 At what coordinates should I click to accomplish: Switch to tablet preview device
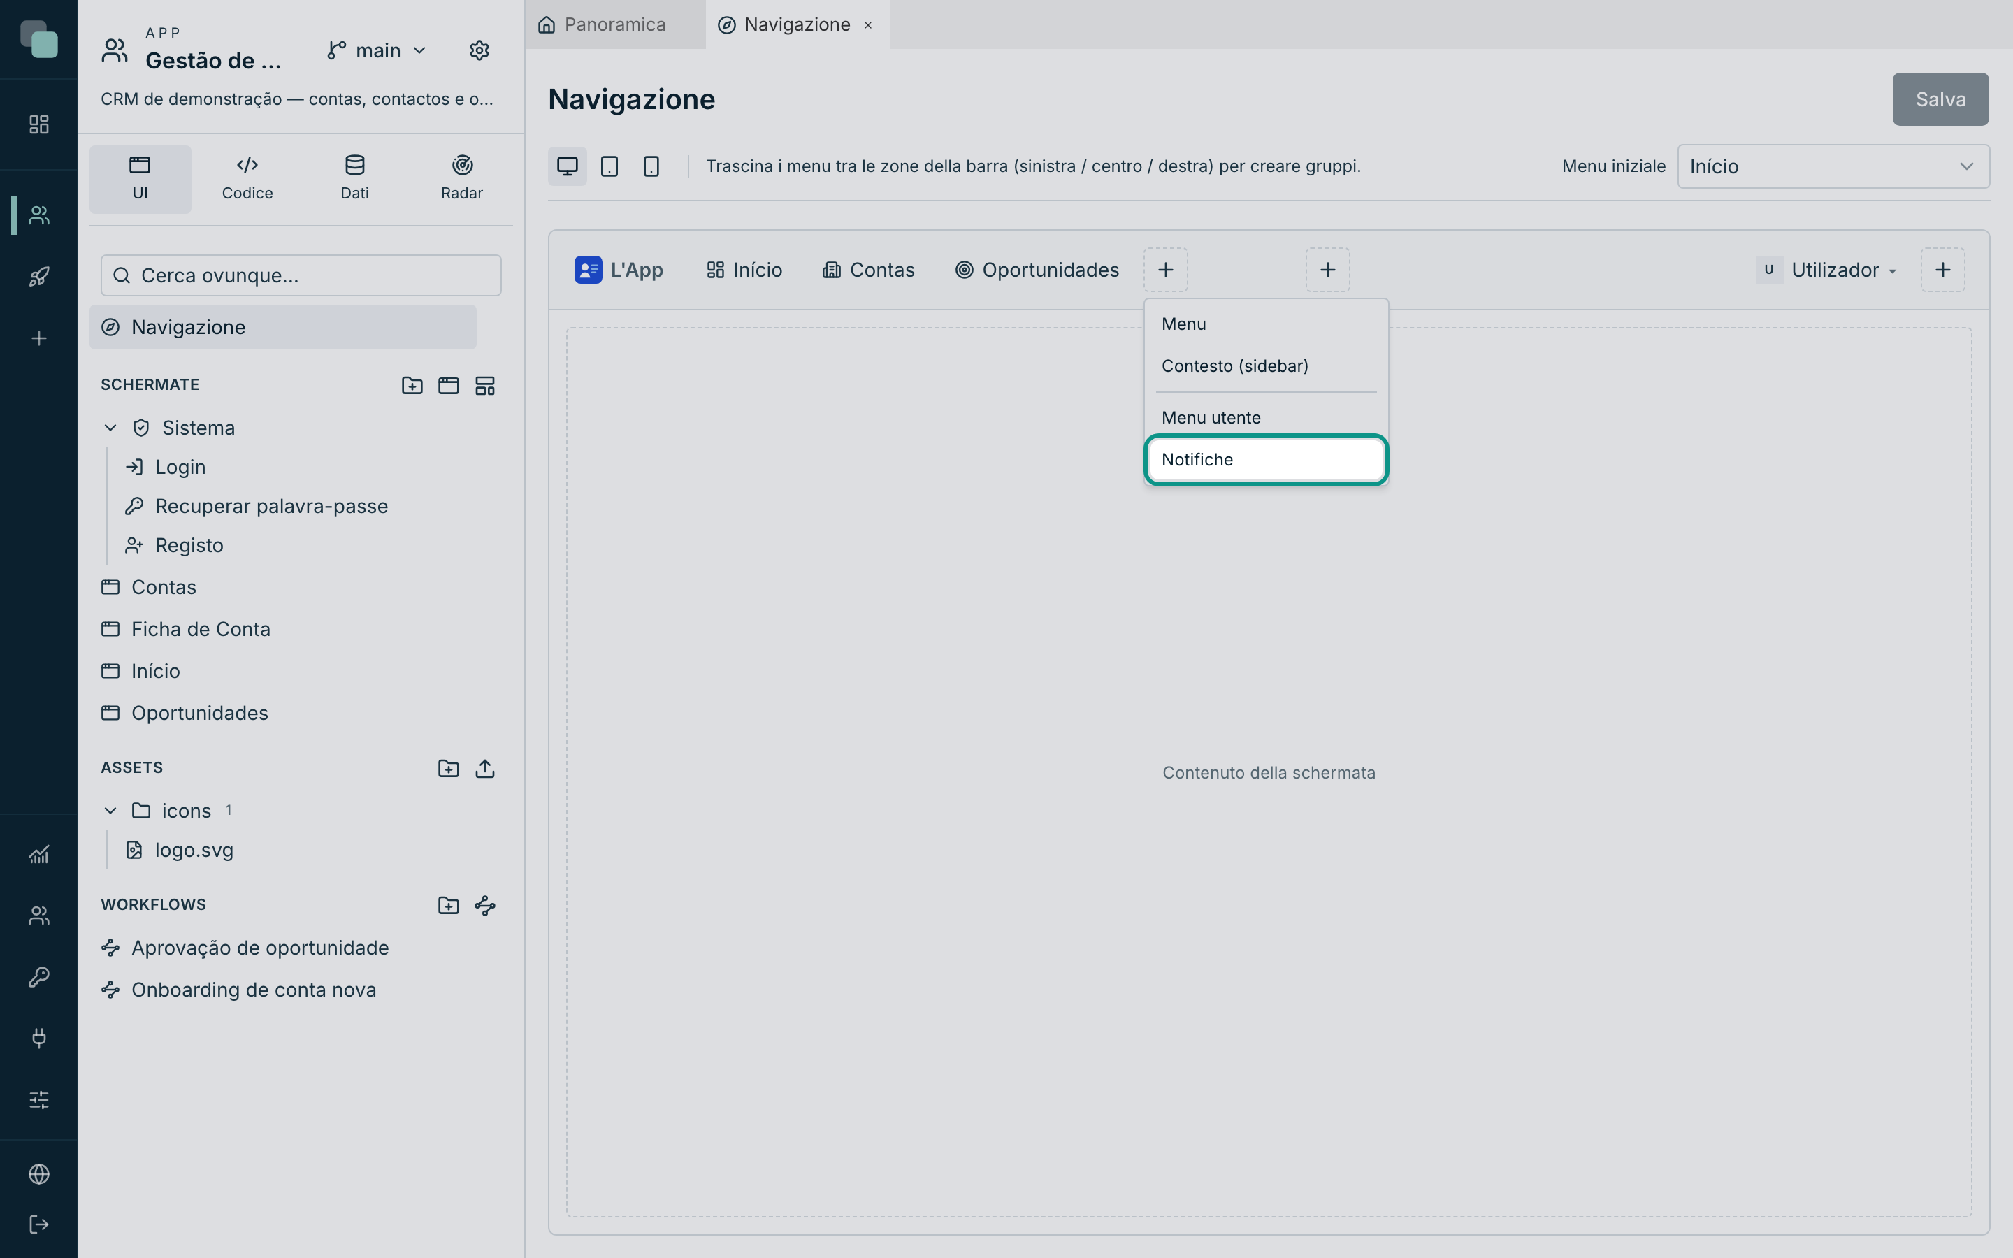click(x=609, y=166)
